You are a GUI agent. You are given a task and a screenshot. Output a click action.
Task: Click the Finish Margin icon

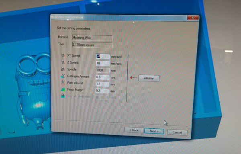pyautogui.click(x=63, y=89)
